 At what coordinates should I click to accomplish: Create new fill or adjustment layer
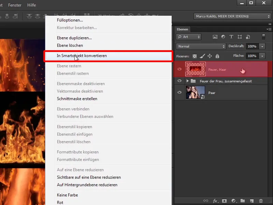tap(233, 201)
